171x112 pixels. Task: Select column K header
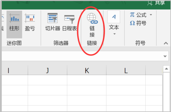point(87,70)
